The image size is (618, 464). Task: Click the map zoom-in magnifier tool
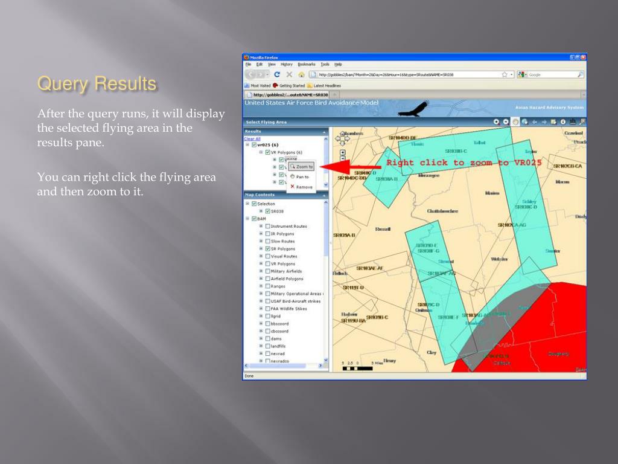[496, 122]
